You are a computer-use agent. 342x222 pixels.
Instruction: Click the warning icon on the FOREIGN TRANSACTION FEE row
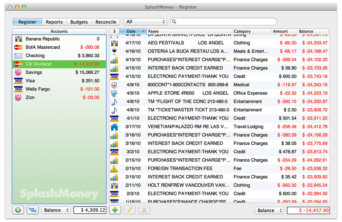[114, 169]
